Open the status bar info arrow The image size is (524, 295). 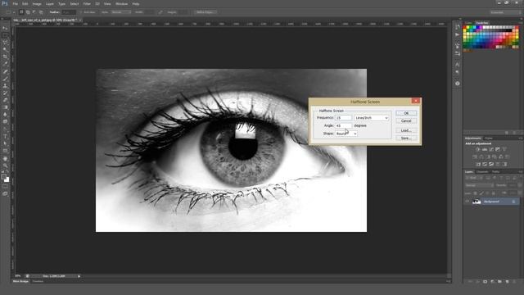tap(79, 276)
